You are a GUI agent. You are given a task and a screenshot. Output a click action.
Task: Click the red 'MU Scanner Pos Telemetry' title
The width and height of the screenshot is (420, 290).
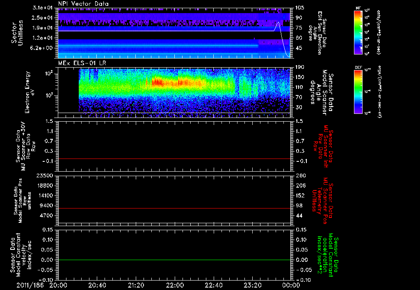pyautogui.click(x=322, y=201)
